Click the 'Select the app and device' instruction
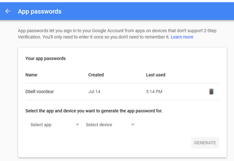The height and width of the screenshot is (161, 234). click(x=94, y=111)
